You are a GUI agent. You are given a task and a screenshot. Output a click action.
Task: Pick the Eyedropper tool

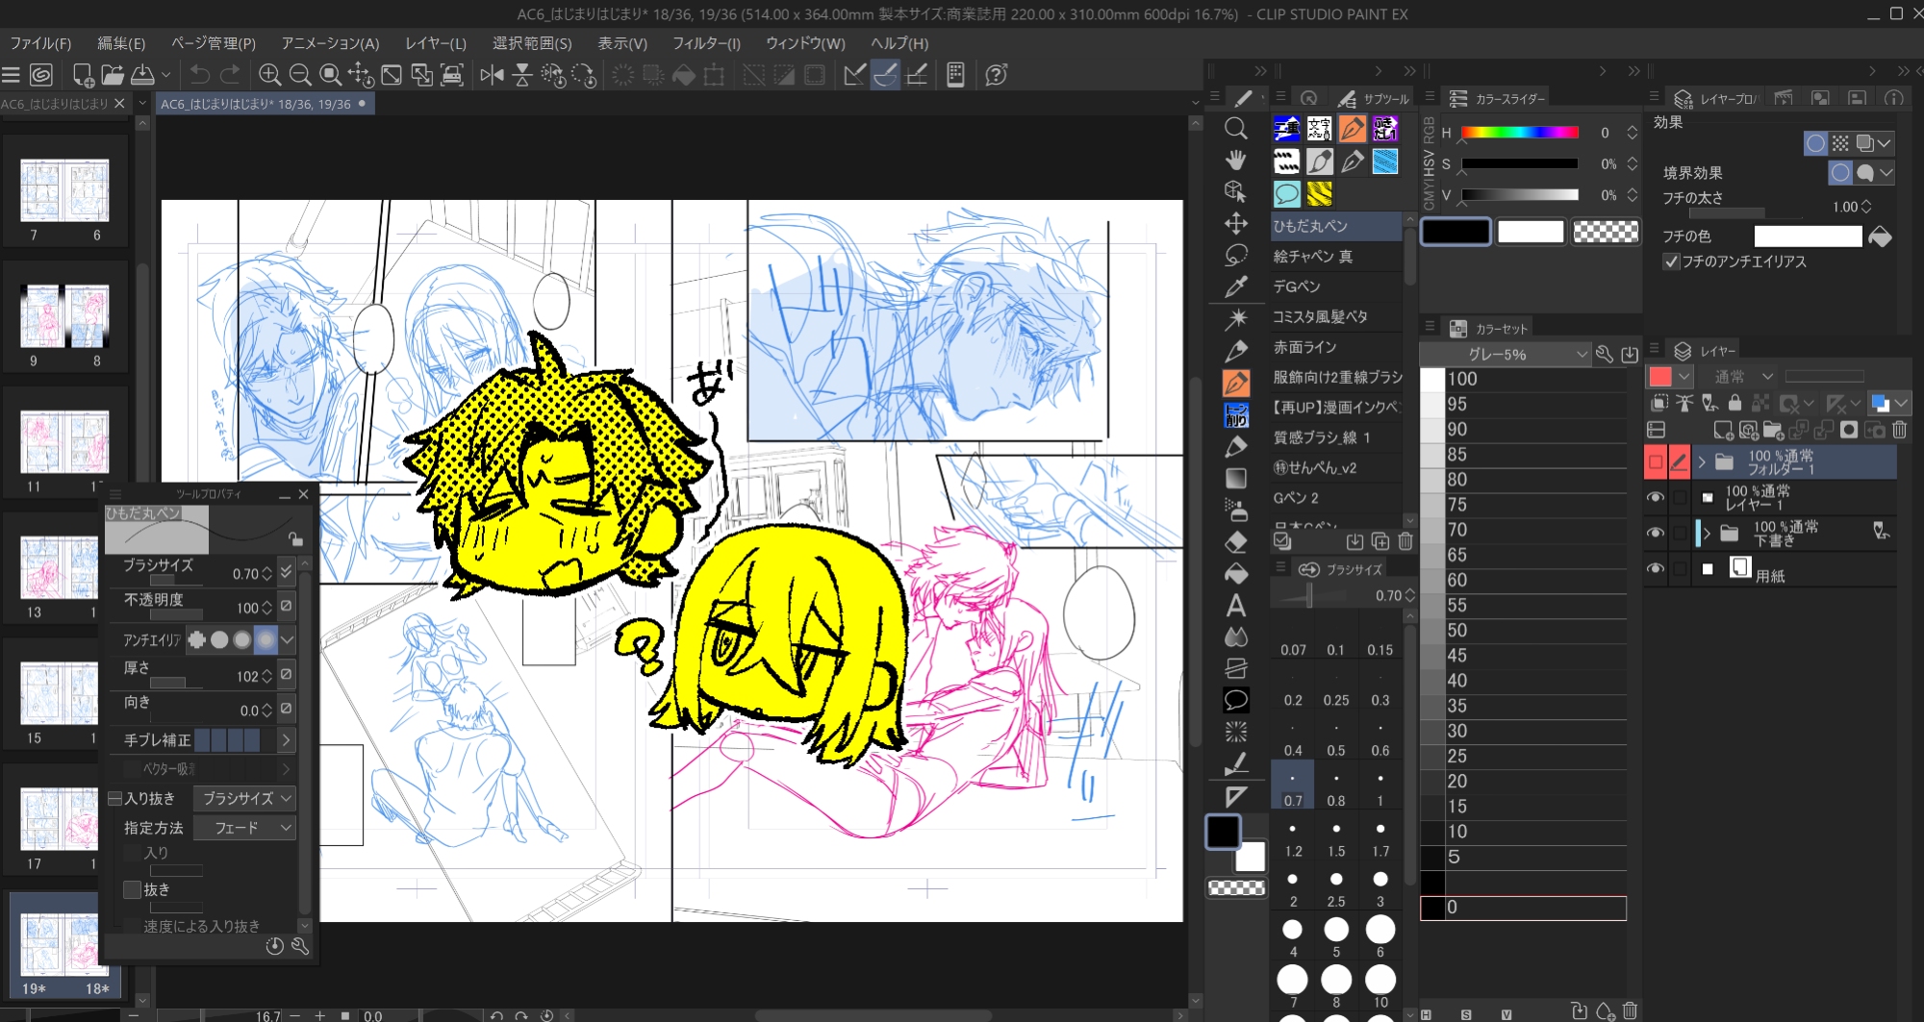click(x=1236, y=287)
